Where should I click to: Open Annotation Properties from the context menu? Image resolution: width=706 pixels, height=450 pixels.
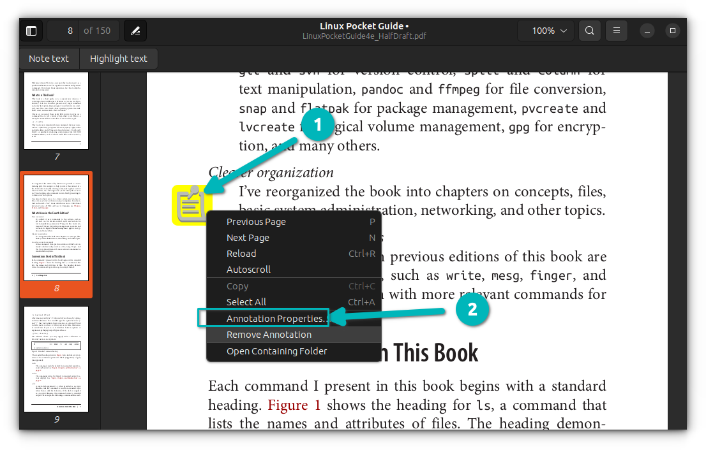pyautogui.click(x=276, y=318)
